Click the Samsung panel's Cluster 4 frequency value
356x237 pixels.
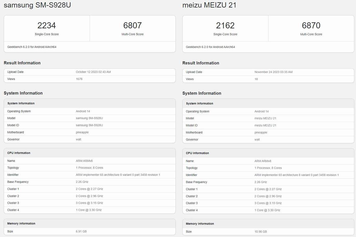(x=89, y=210)
